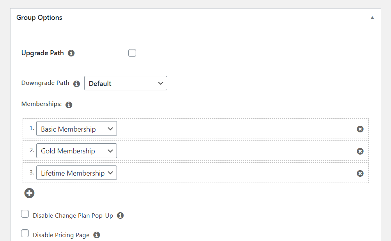Enable the Upgrade Path checkbox
391x241 pixels.
(x=132, y=53)
